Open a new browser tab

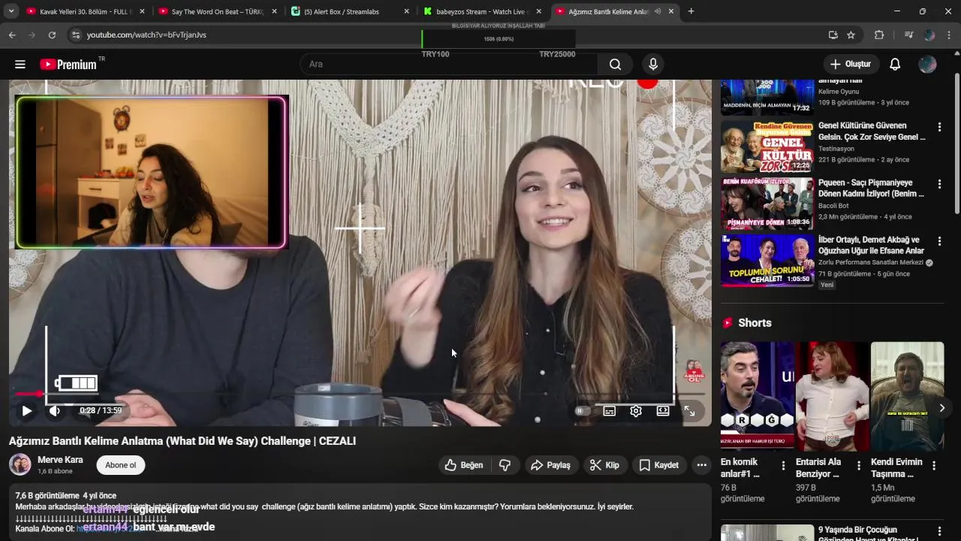coord(691,11)
